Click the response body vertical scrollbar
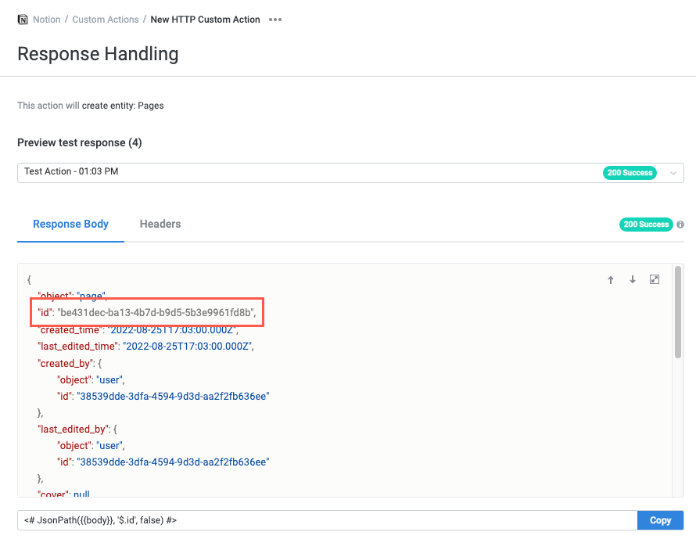Viewport: 696px width, 550px height. [x=678, y=313]
